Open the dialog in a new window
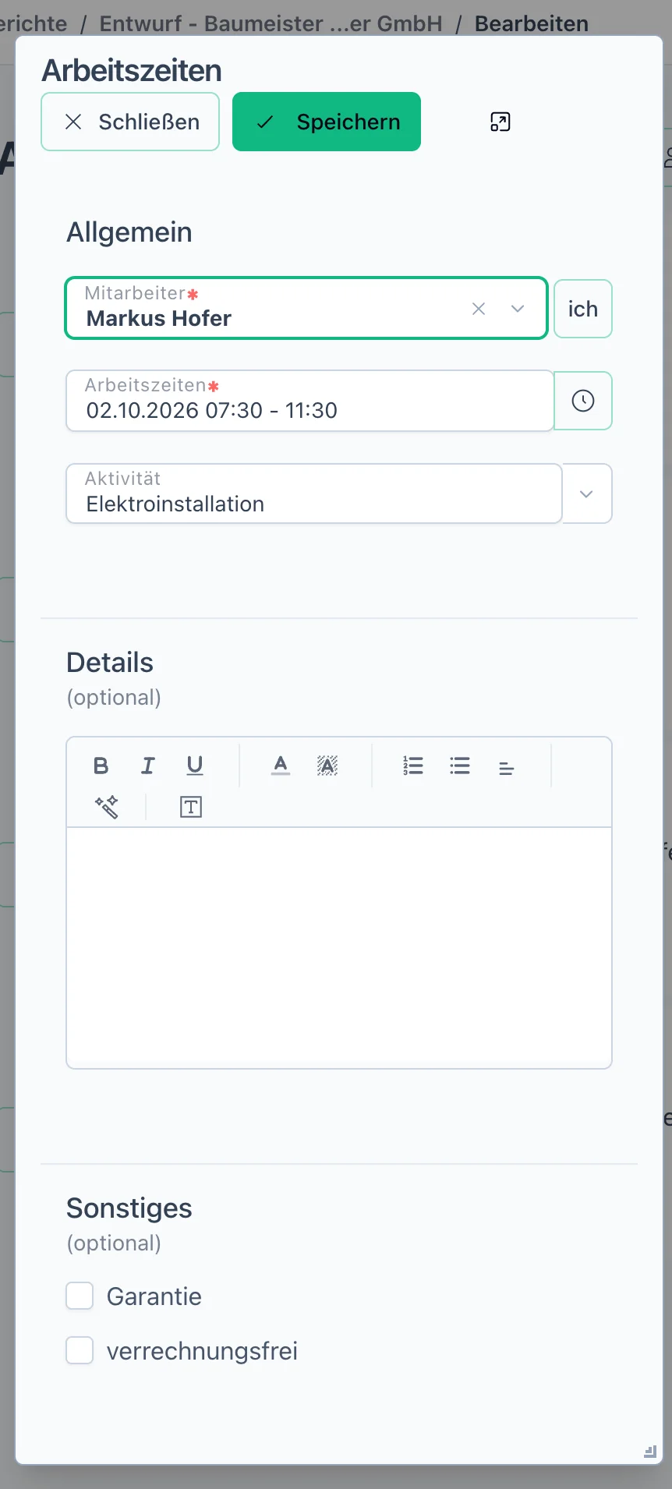 pyautogui.click(x=500, y=122)
